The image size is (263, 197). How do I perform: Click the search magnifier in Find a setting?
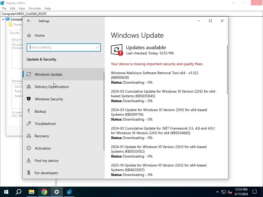97,47
